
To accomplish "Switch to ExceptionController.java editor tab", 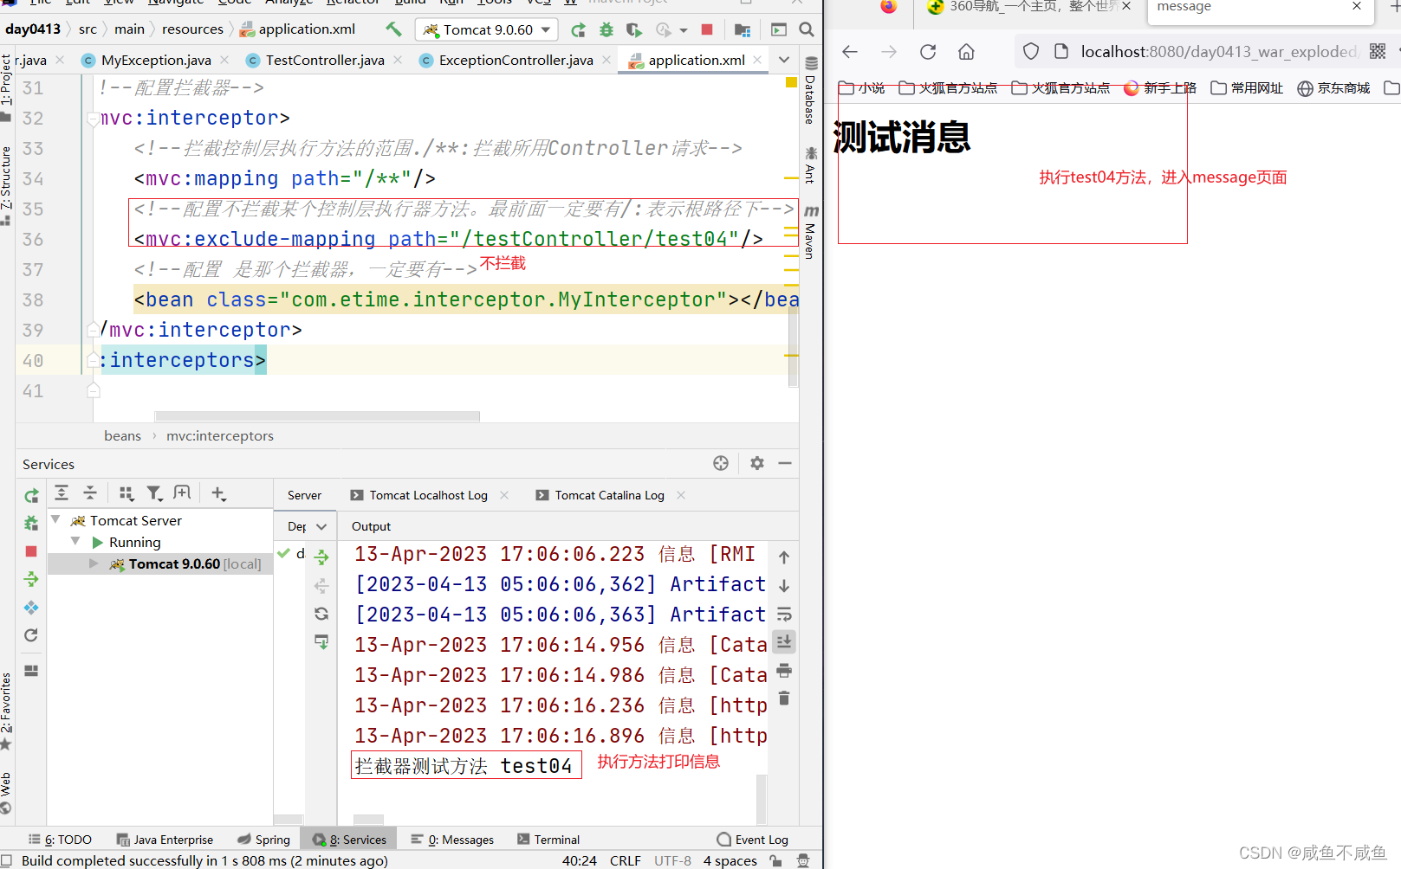I will pyautogui.click(x=516, y=60).
